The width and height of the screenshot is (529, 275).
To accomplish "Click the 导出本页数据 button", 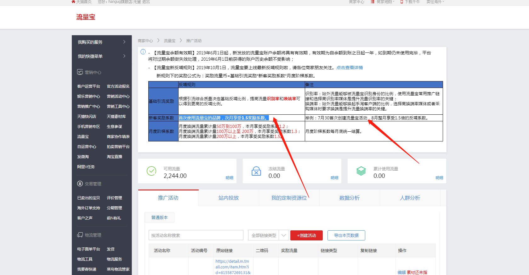I will coord(346,235).
